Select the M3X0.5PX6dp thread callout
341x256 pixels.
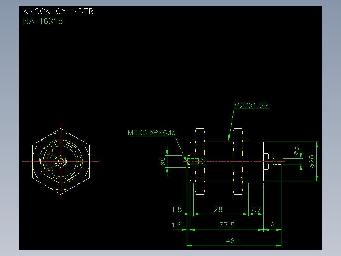coord(152,133)
